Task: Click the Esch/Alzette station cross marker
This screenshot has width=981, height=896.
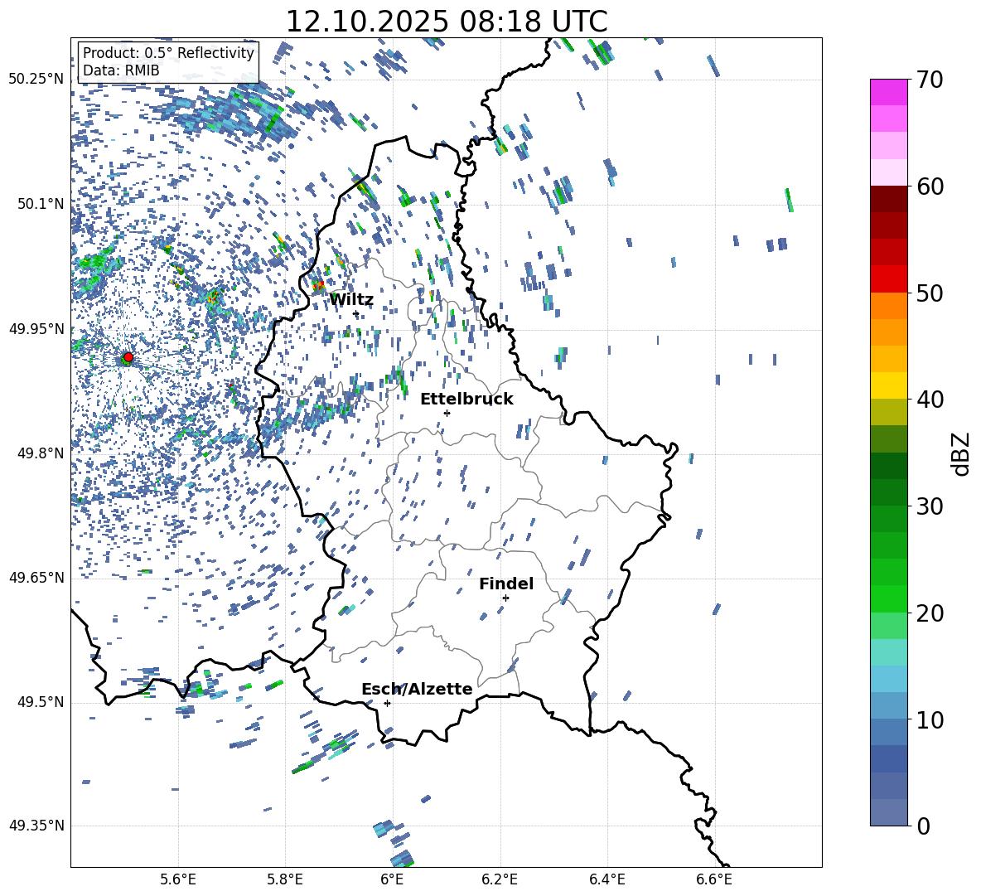Action: coord(387,703)
